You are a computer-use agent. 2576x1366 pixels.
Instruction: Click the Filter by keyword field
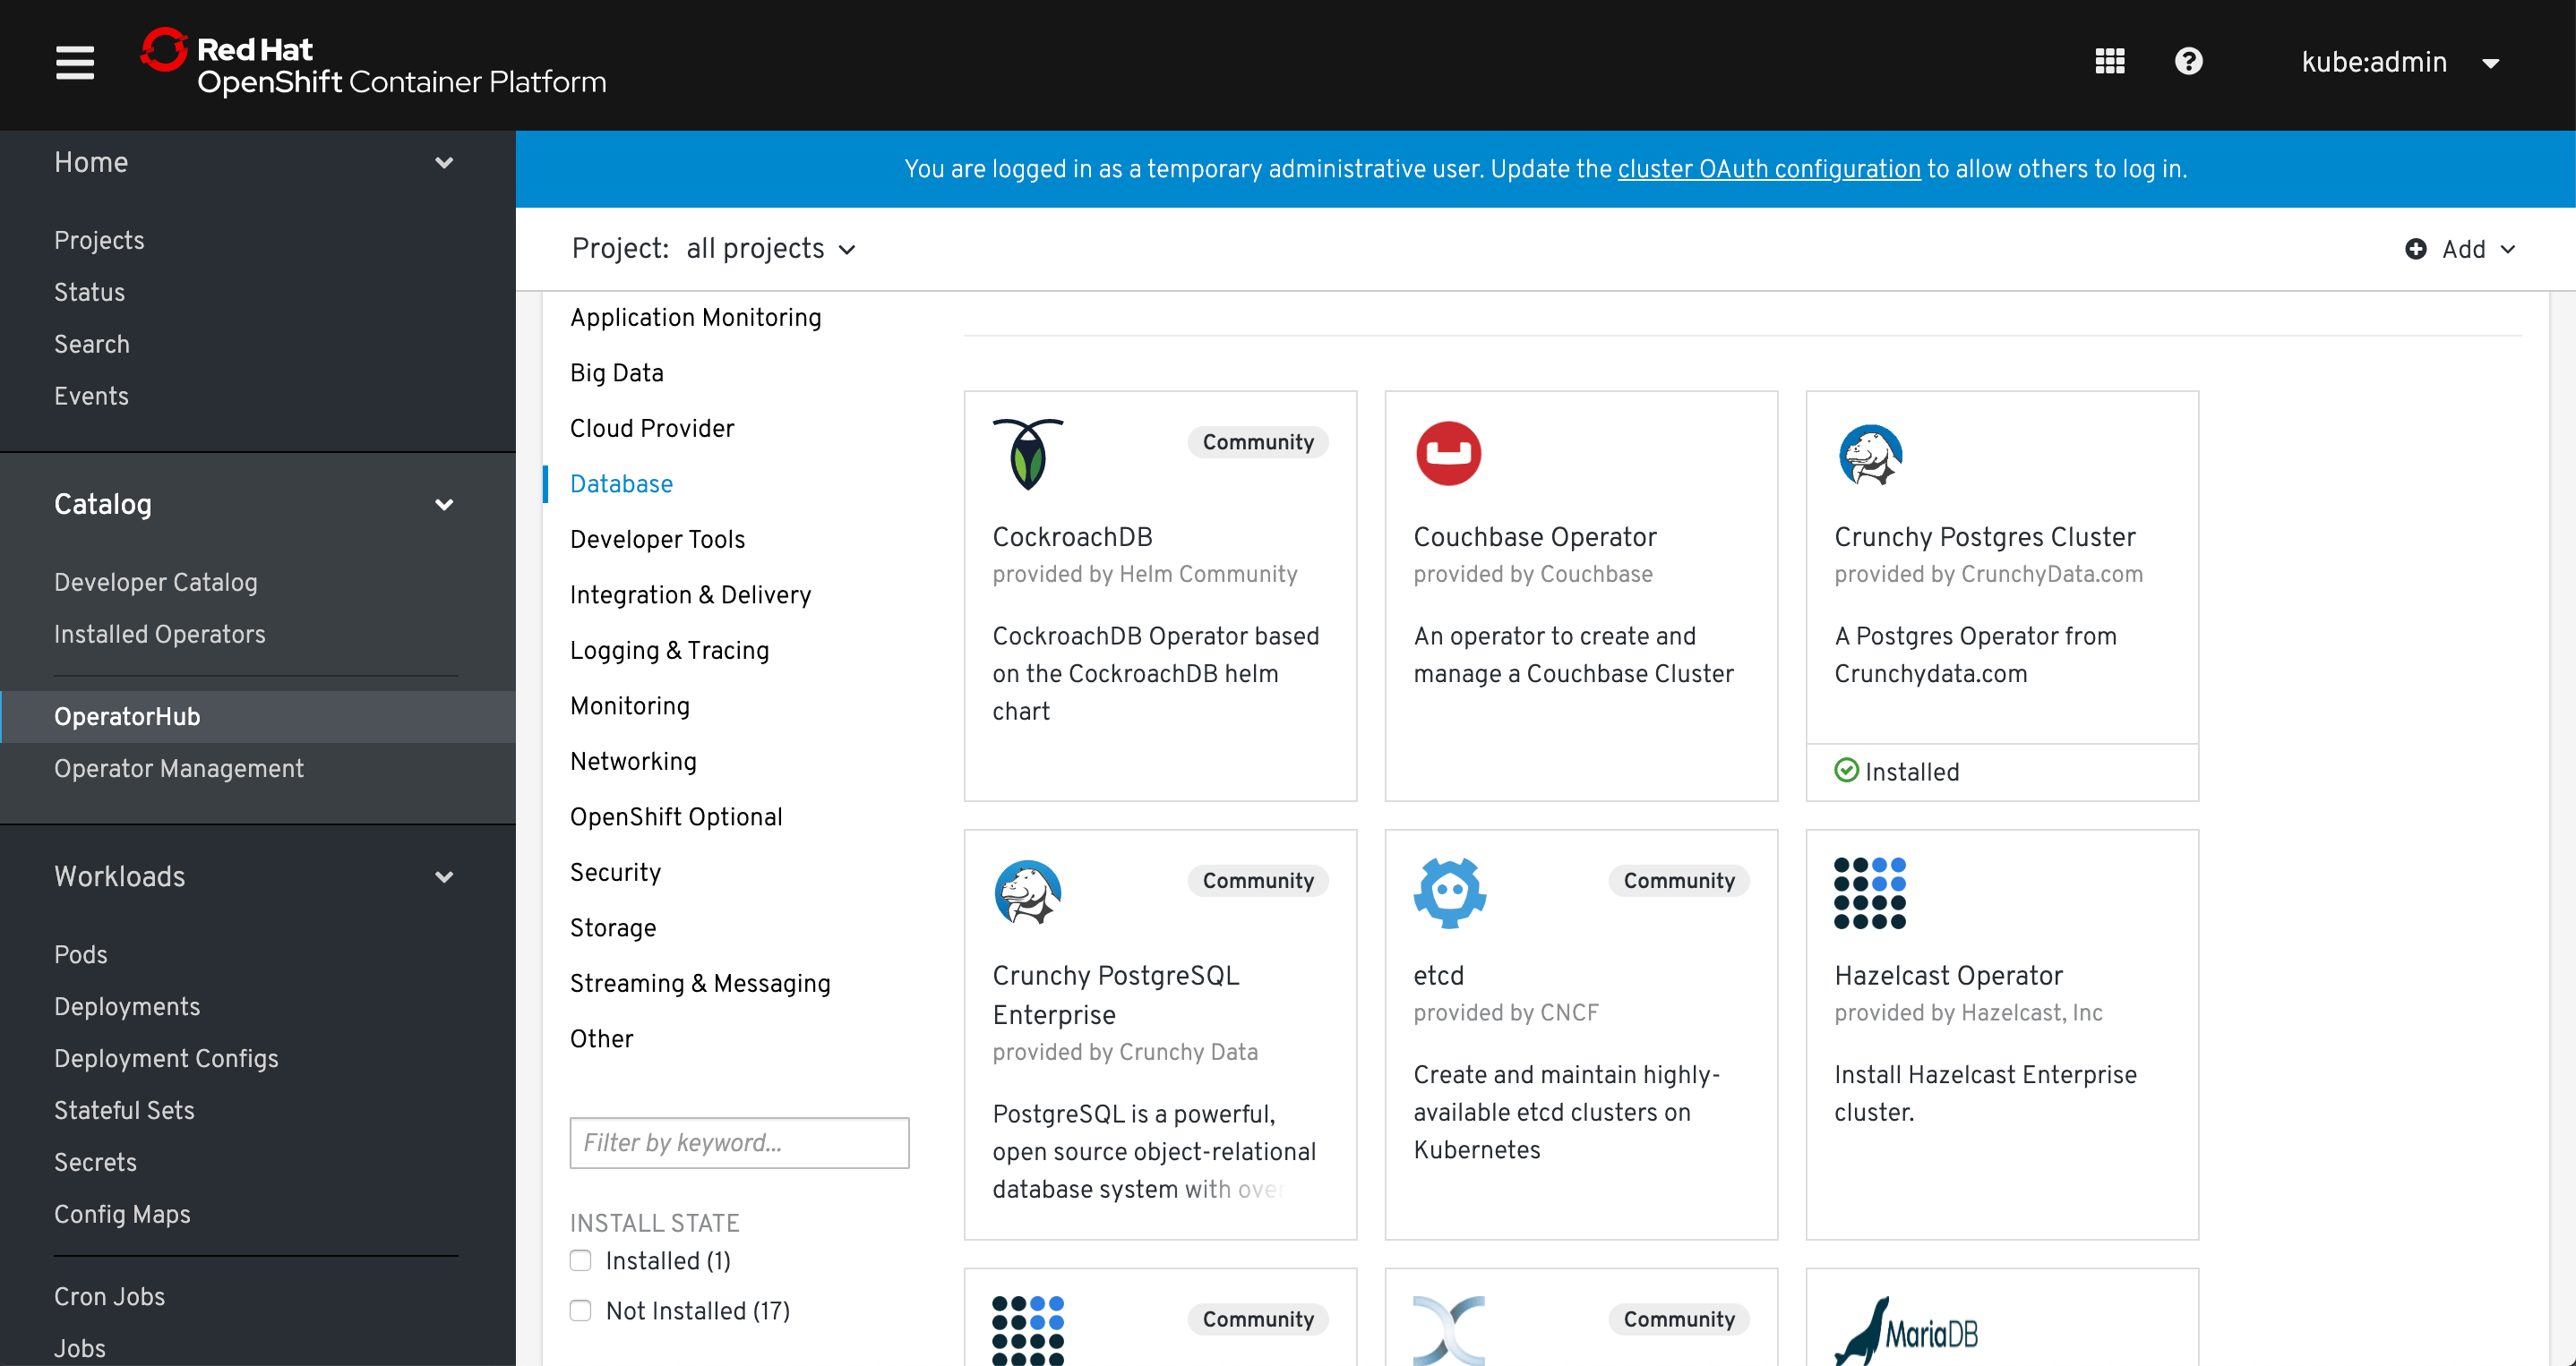739,1142
